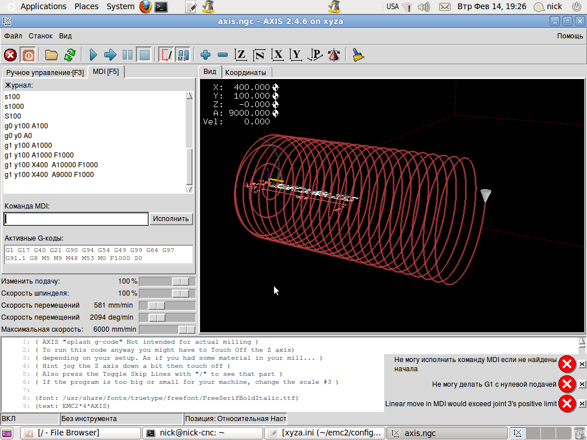Open a G-code file with folder icon
This screenshot has height=440, width=587.
[52, 55]
